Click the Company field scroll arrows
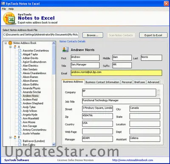This screenshot has height=164, width=170. point(159,93)
